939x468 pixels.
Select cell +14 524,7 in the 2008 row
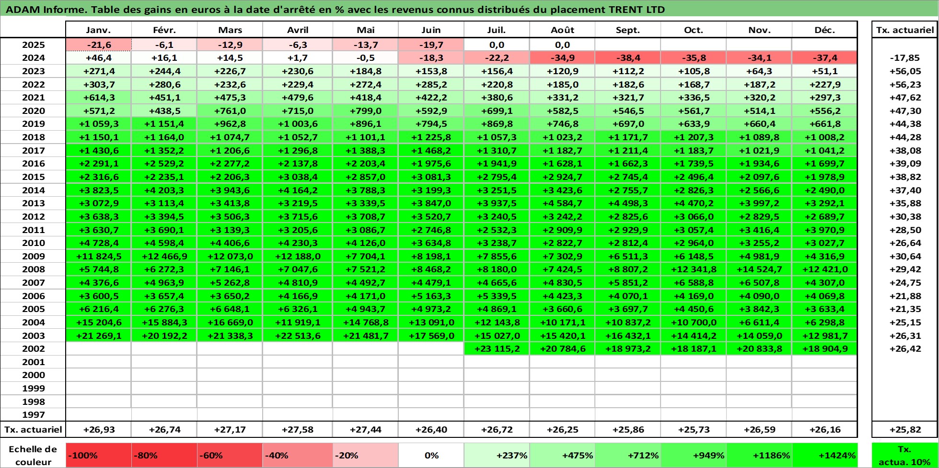click(x=759, y=269)
